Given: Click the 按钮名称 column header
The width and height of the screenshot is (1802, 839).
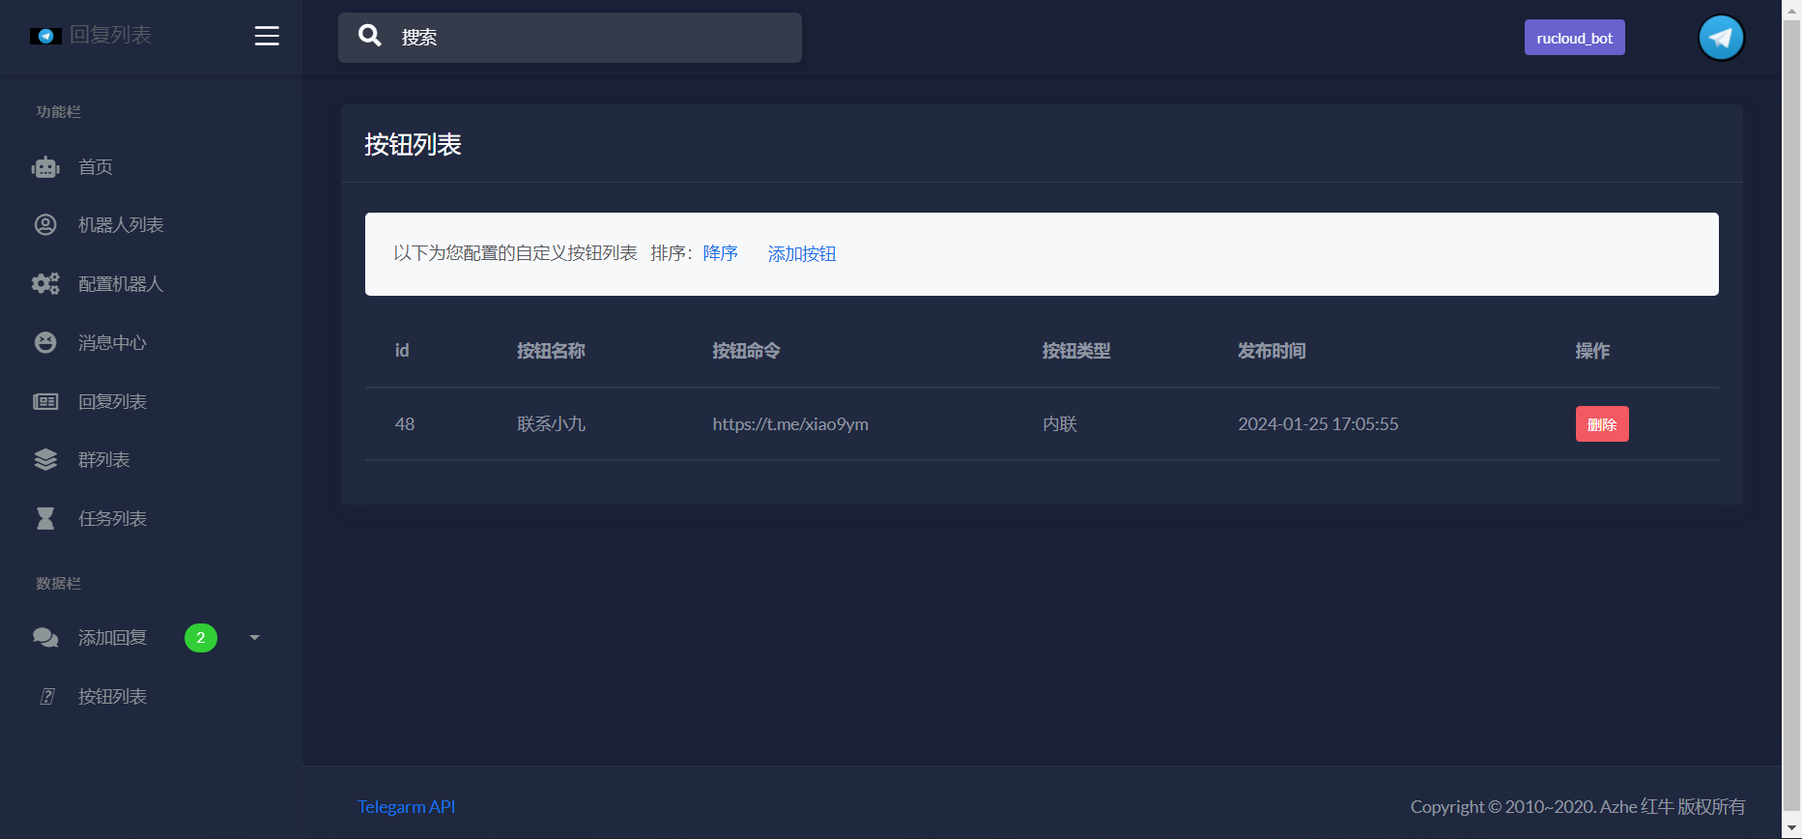Looking at the screenshot, I should [x=552, y=351].
